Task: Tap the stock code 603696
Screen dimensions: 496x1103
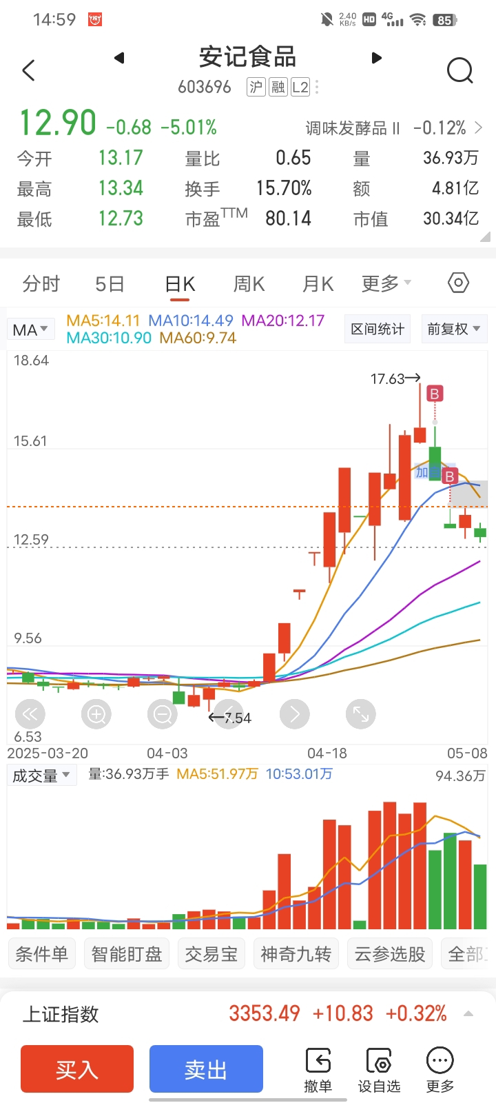Action: 205,87
